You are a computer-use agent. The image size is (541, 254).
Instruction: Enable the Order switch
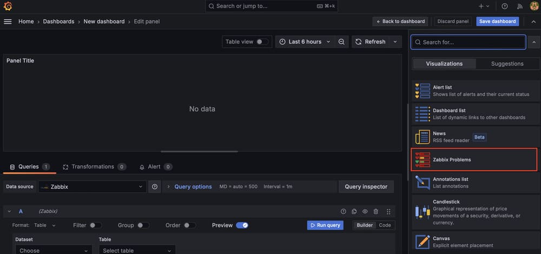tap(190, 225)
